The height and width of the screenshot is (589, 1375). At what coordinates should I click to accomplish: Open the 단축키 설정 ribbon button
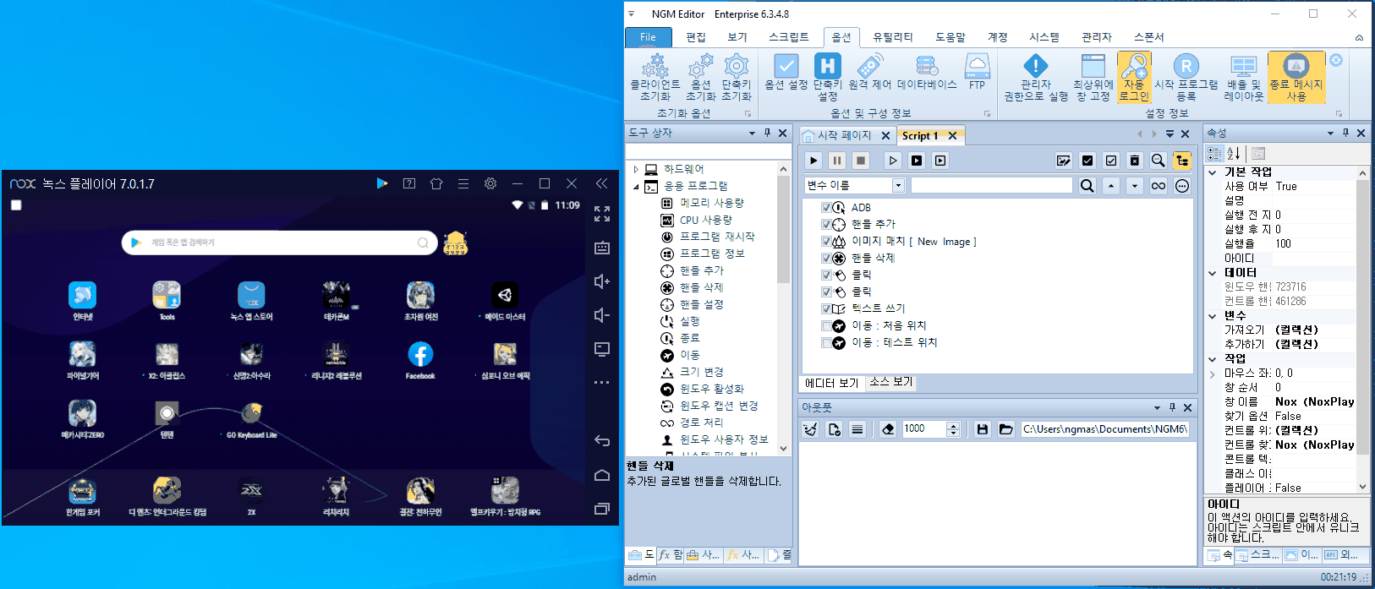pos(827,77)
